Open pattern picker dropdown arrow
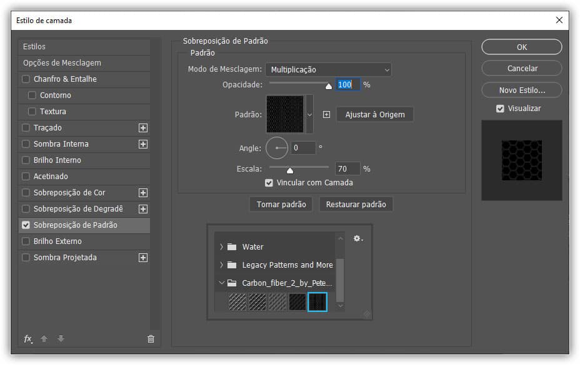Screen dimensions: 580x365 pyautogui.click(x=309, y=115)
